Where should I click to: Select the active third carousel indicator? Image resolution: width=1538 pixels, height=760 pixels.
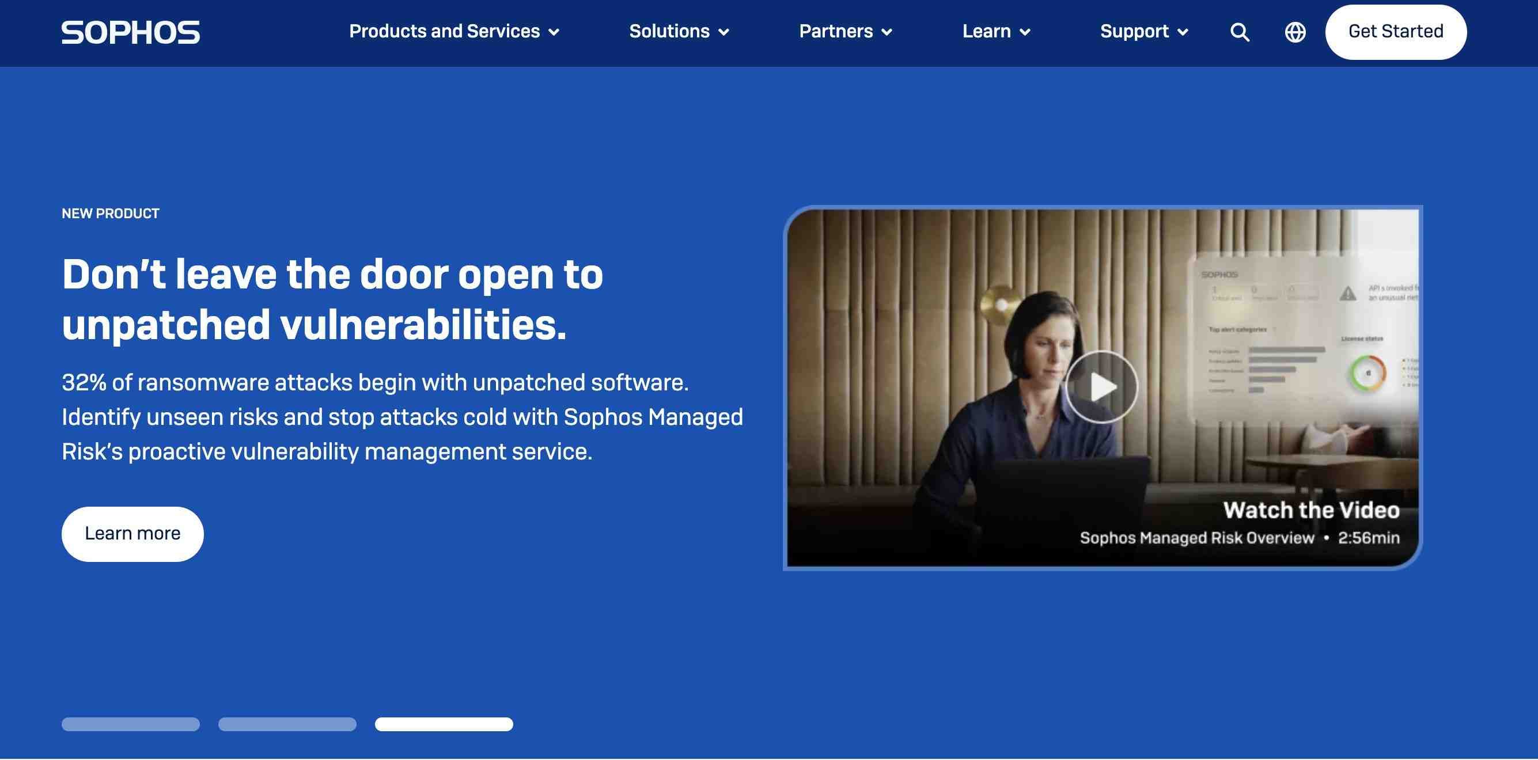pos(444,724)
